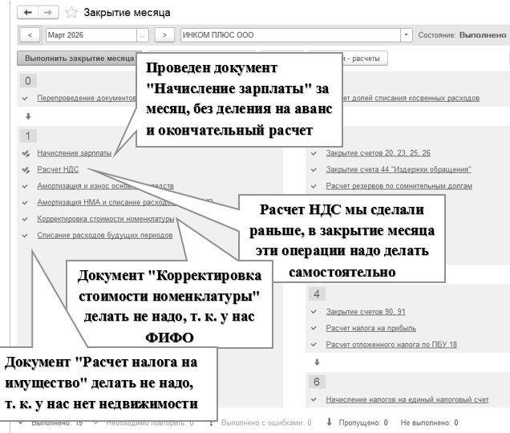The image size is (510, 433).
Task: Click checkmark beside Расчет налога на прибыль
Action: [314, 329]
